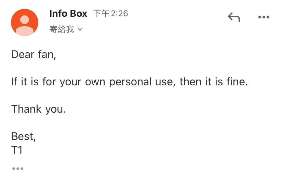Click the word Box in the sender name

click(79, 14)
